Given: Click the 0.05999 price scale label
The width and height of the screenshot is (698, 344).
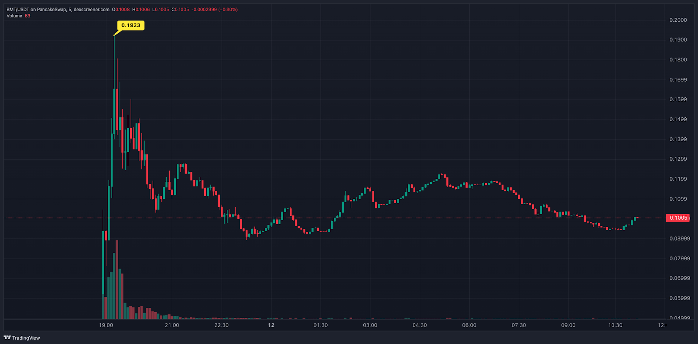Looking at the screenshot, I should click(x=680, y=298).
